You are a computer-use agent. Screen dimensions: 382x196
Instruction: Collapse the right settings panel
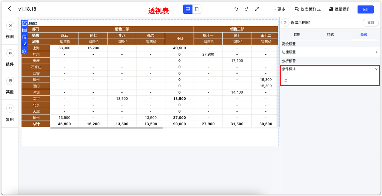pyautogui.click(x=285, y=22)
